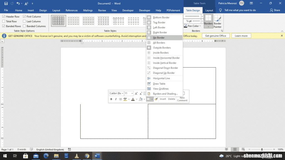The width and height of the screenshot is (285, 160).
Task: Open Borders and Shading dialog entry
Action: [x=164, y=94]
